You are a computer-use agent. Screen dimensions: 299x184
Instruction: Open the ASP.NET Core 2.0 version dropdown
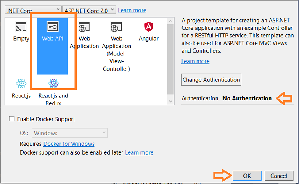click(89, 10)
